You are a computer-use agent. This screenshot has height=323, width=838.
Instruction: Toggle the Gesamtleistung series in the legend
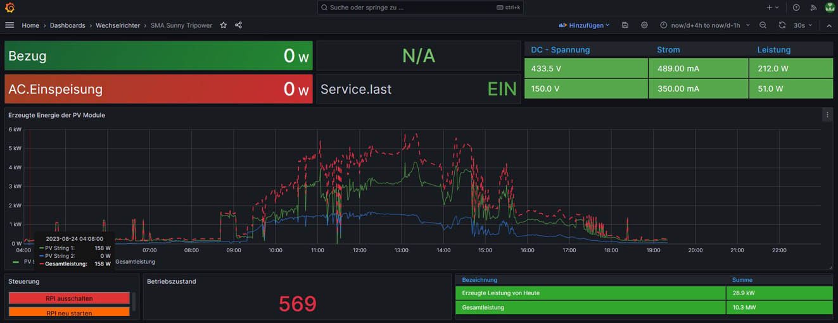(x=134, y=262)
